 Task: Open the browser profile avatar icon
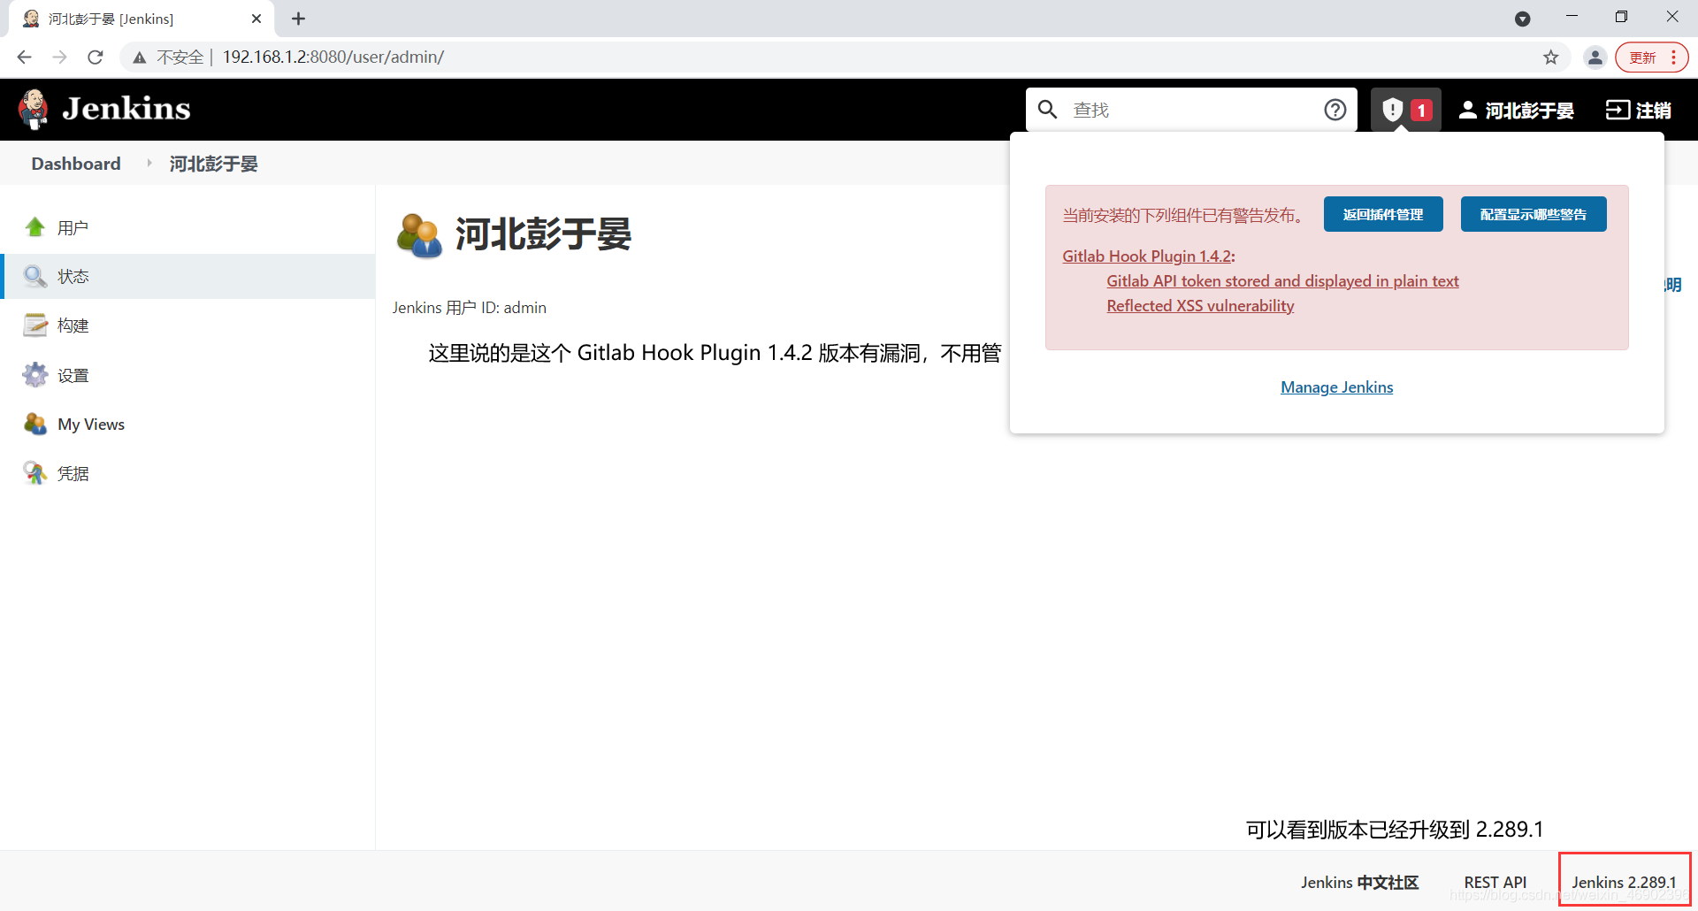tap(1595, 57)
